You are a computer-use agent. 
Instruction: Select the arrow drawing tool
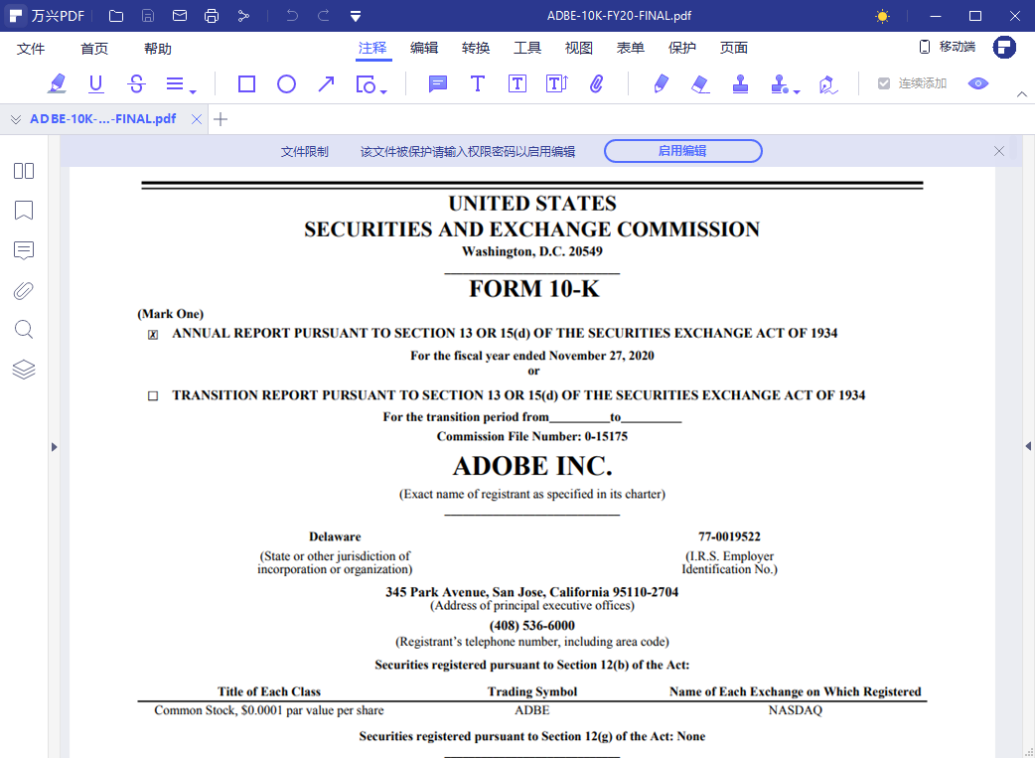pyautogui.click(x=326, y=84)
